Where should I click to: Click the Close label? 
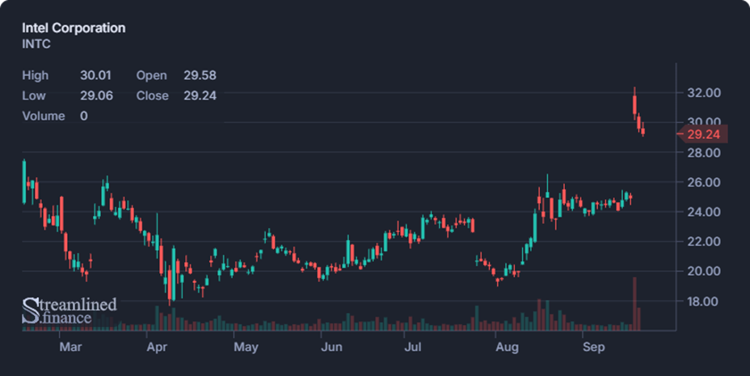pos(153,95)
